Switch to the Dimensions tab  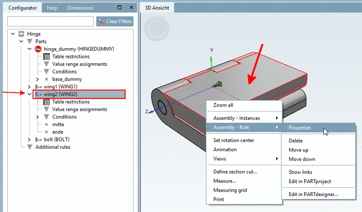80,8
